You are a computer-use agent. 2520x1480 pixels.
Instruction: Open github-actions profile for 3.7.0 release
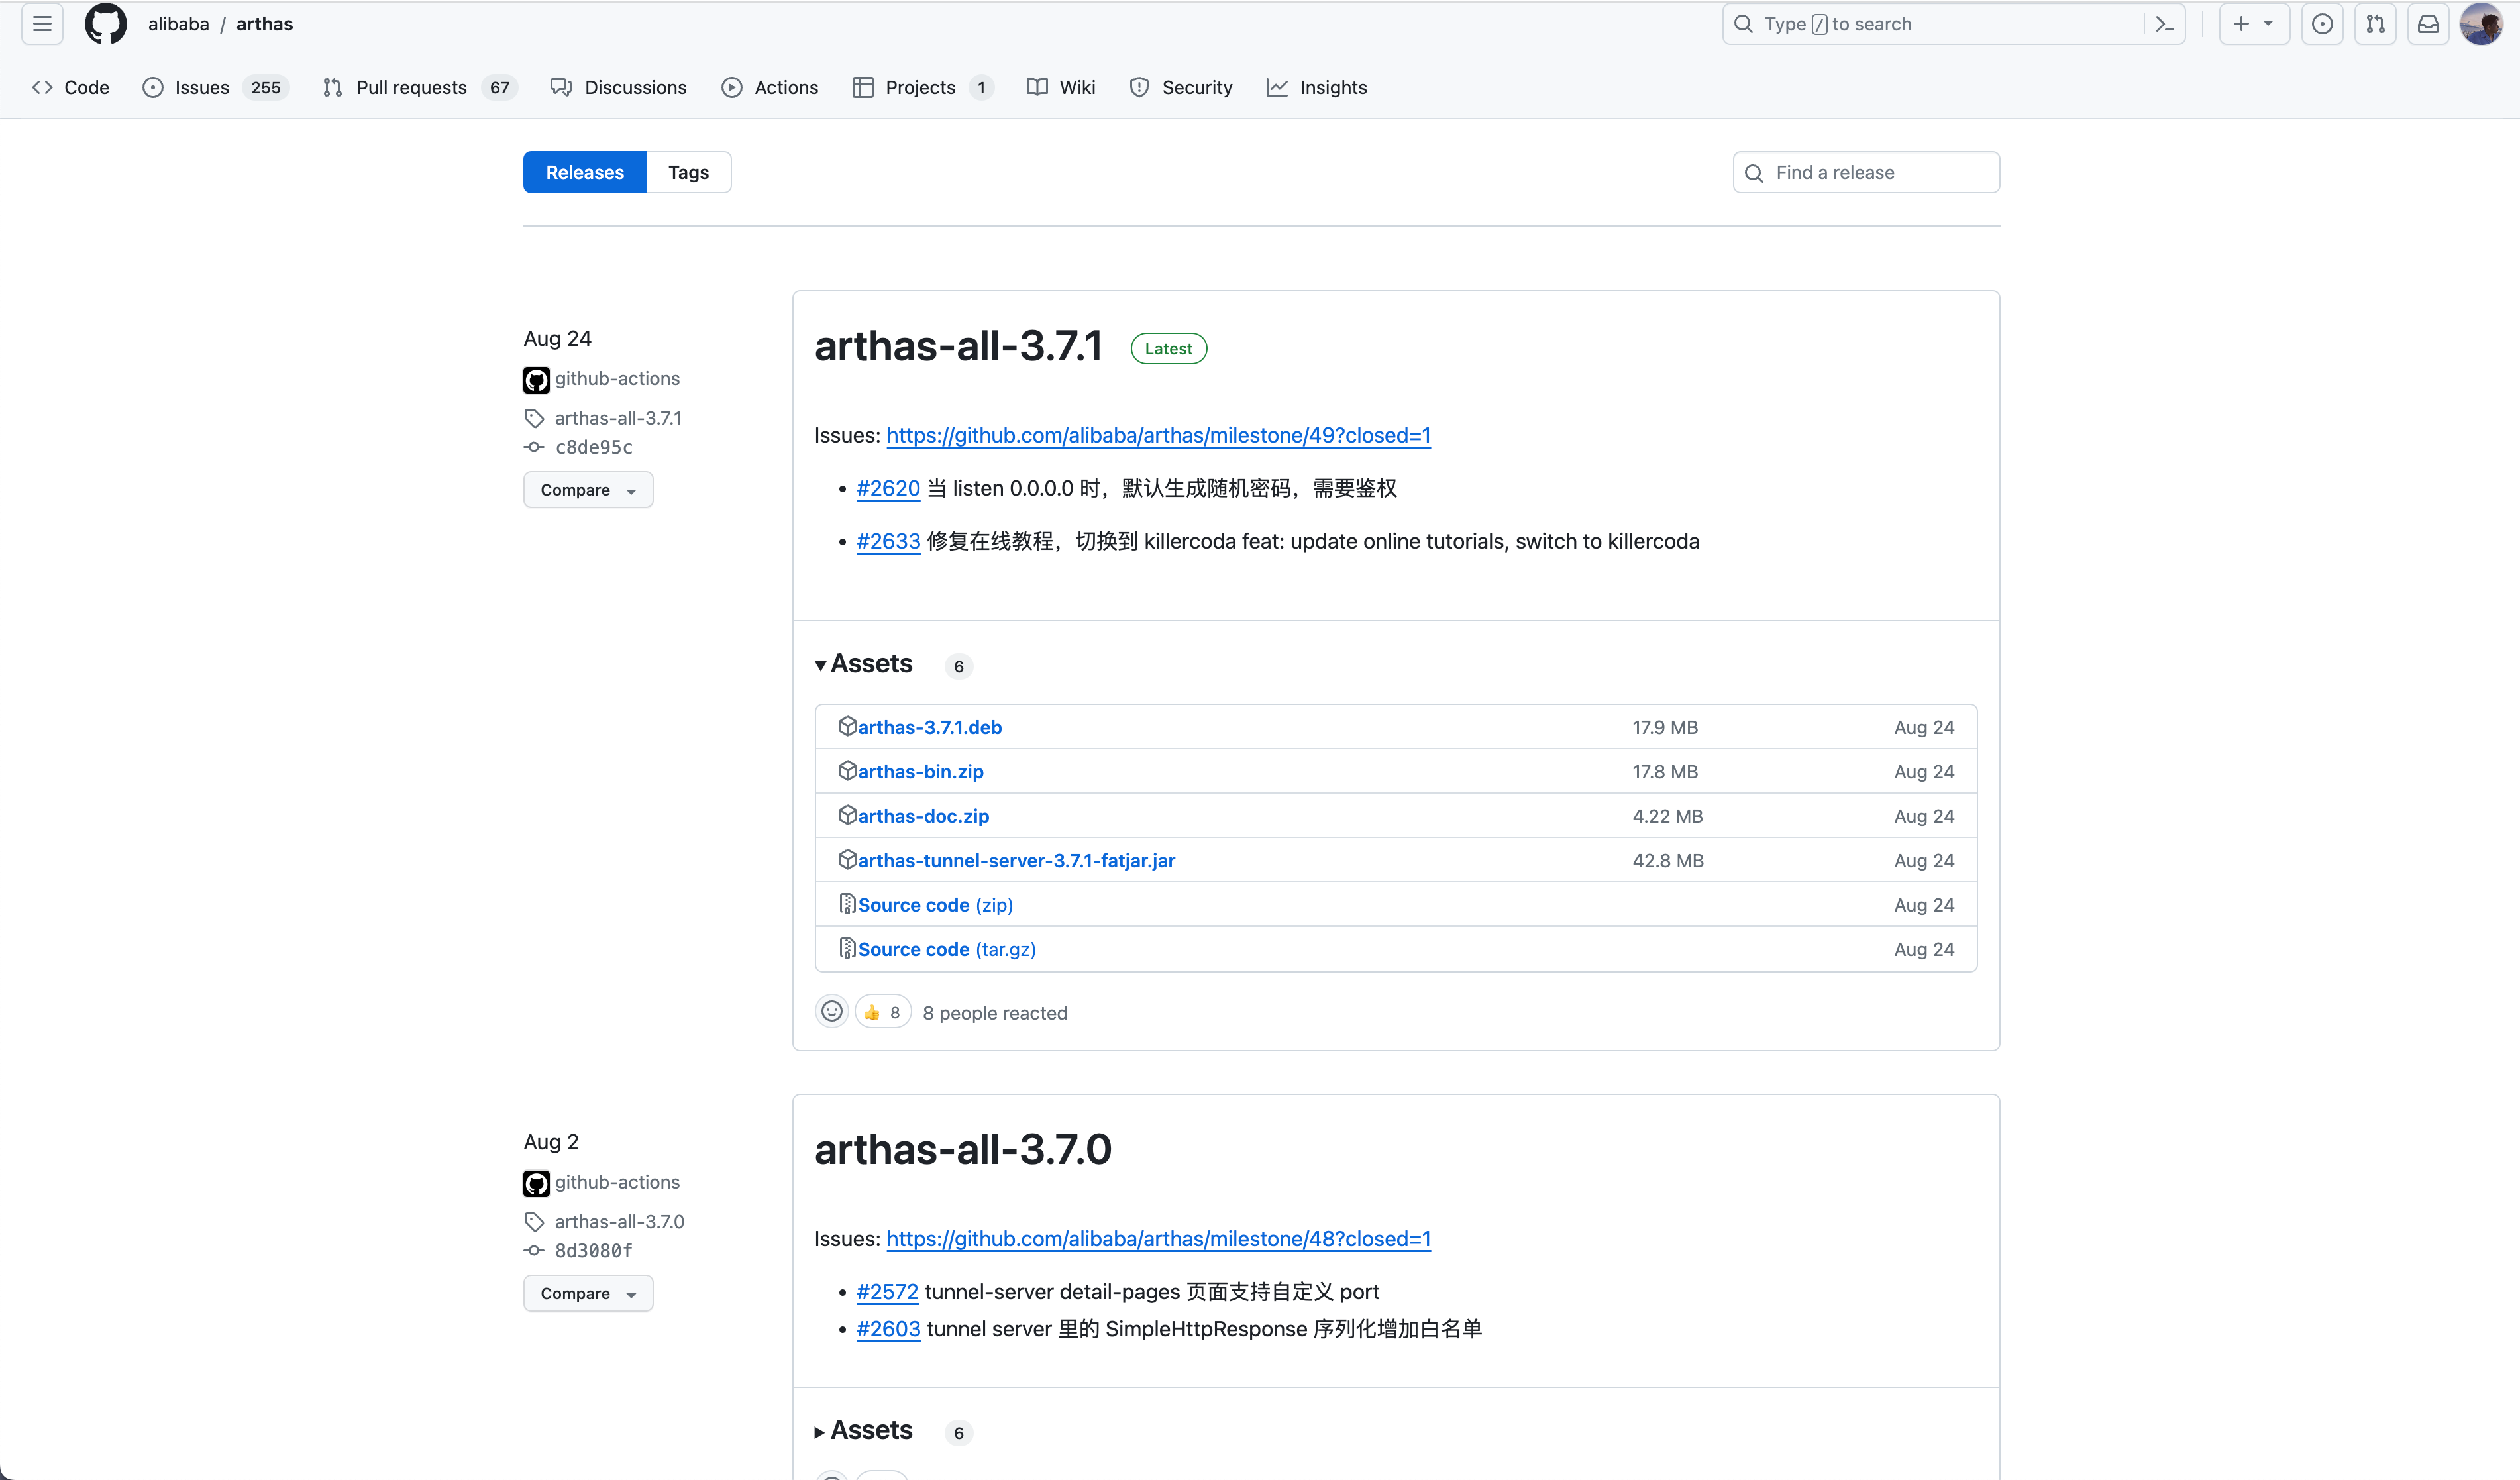point(617,1182)
